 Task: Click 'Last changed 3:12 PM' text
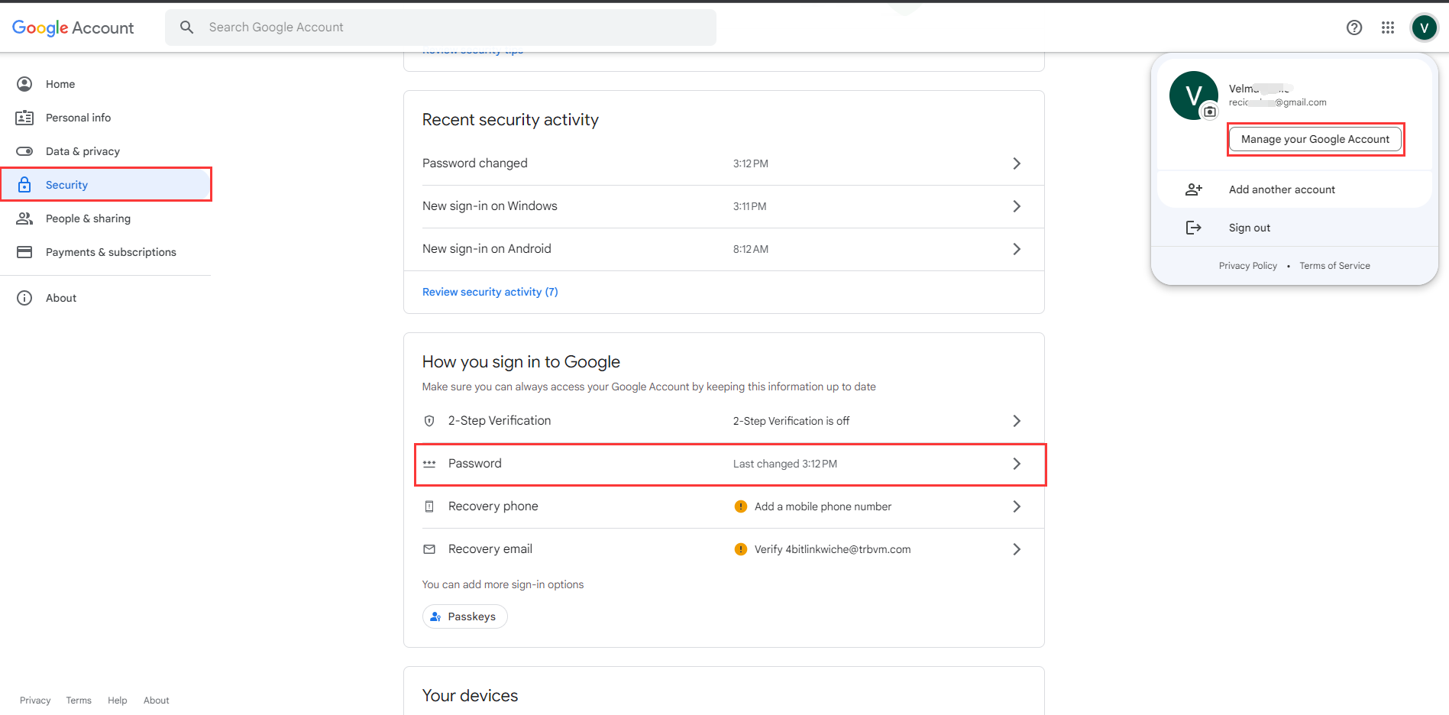point(785,464)
